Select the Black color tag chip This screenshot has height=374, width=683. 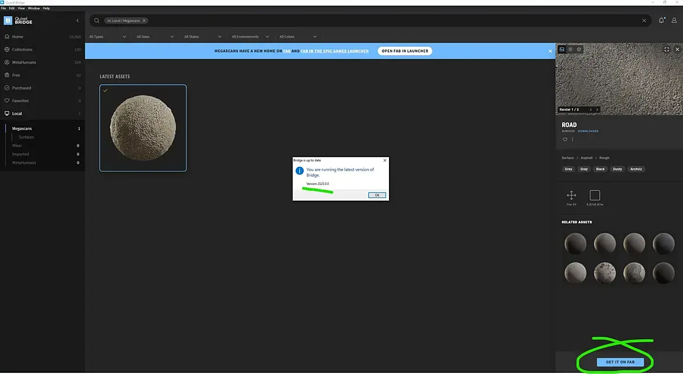(x=600, y=169)
